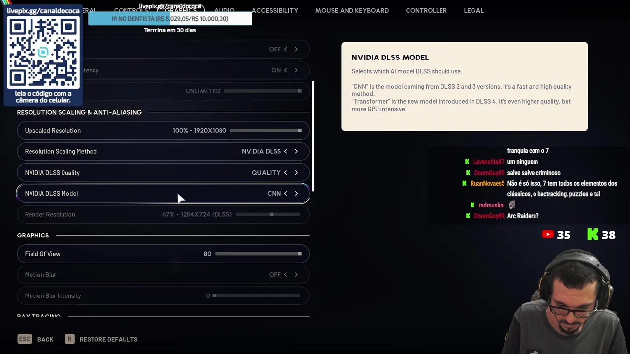Click right arrow on NVIDIA DLSS Quality
The image size is (630, 354).
tap(296, 173)
